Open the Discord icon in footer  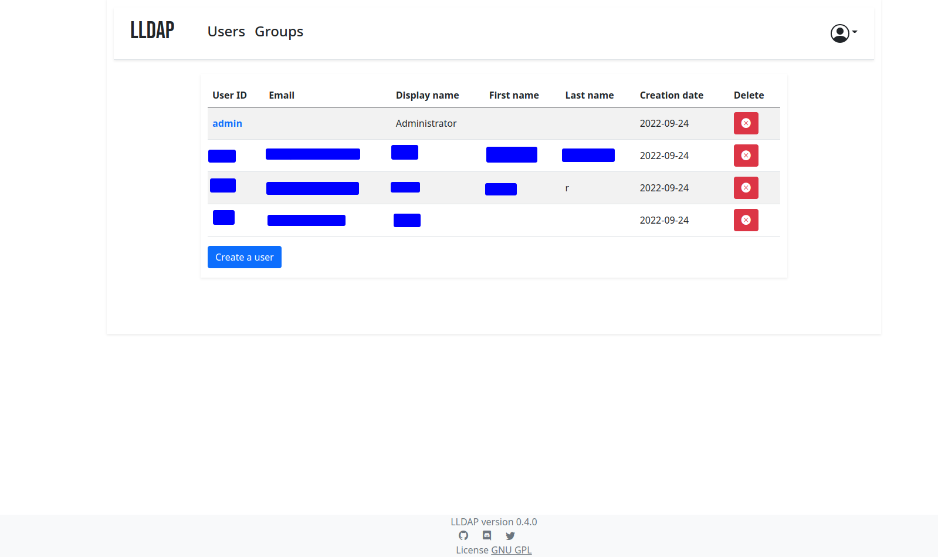(x=487, y=535)
